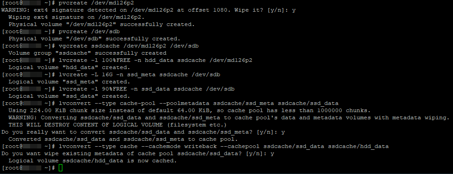The width and height of the screenshot is (453, 174).
Task: Click 'THIS WILL DESTROY CONTENT OF LOGICAL VOLUME' warning
Action: click(x=117, y=125)
